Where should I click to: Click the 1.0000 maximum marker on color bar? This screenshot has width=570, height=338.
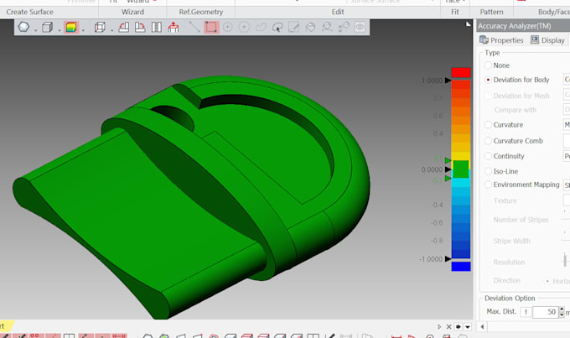[448, 81]
